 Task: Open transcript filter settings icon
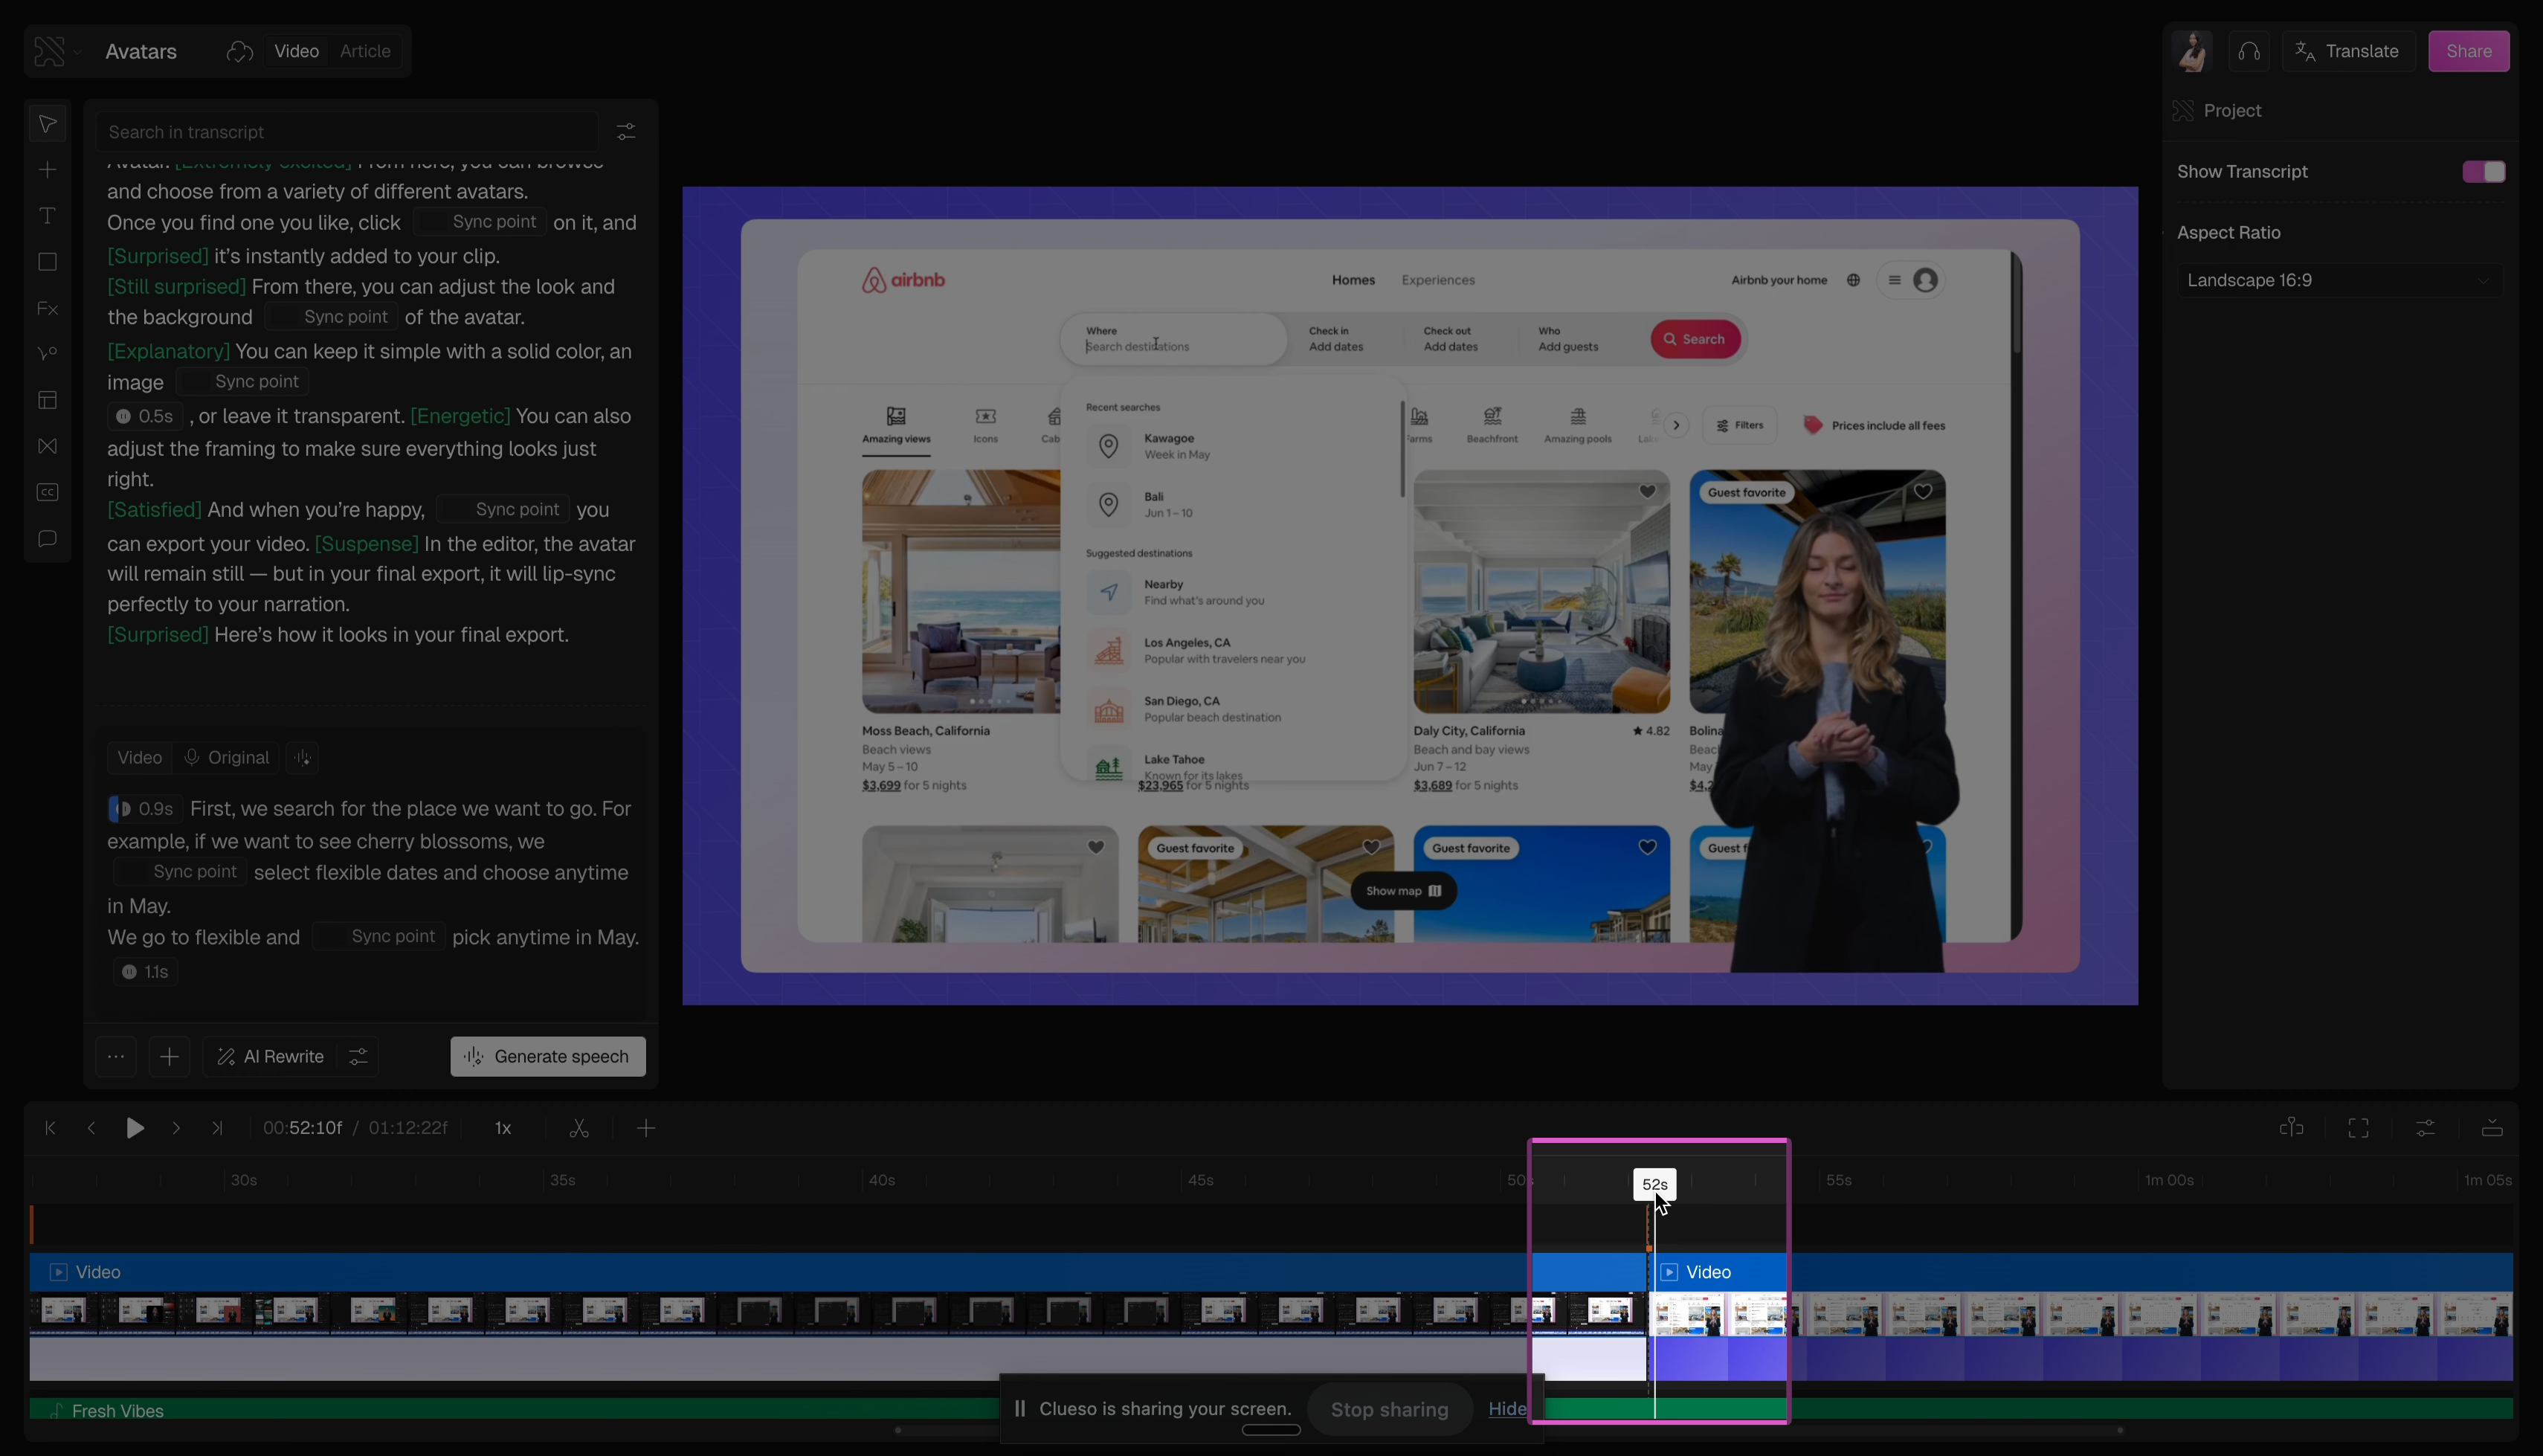[x=626, y=132]
